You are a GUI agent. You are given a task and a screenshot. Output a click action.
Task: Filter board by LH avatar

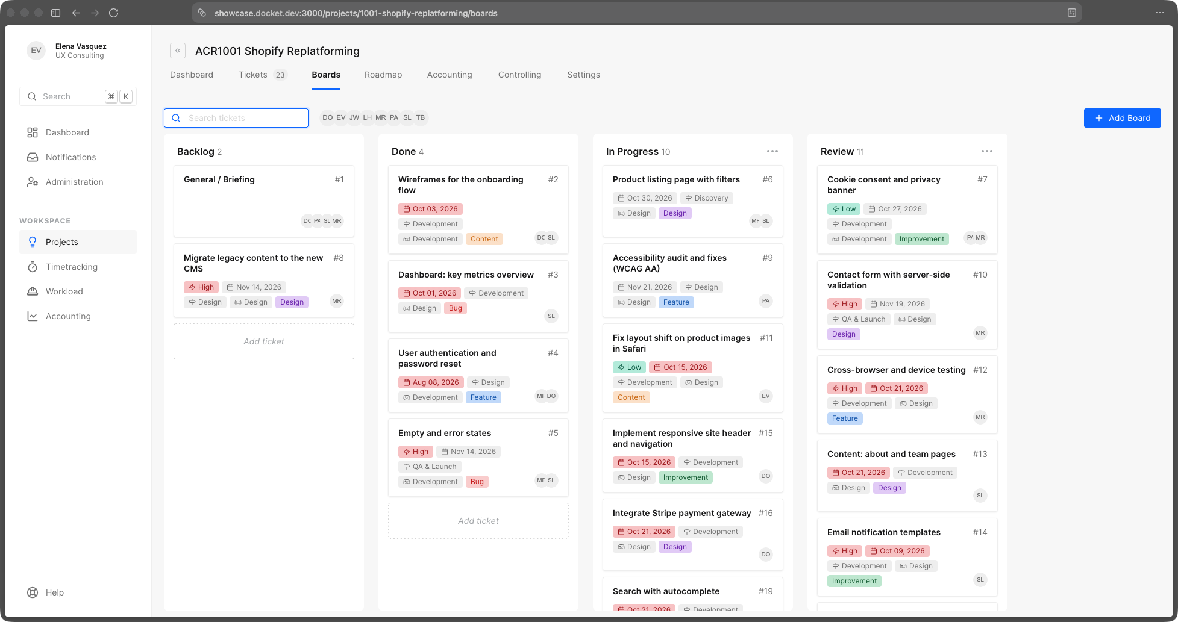[x=368, y=118]
